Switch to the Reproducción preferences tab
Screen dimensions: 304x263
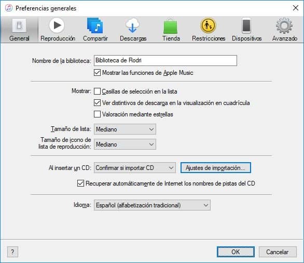[58, 30]
